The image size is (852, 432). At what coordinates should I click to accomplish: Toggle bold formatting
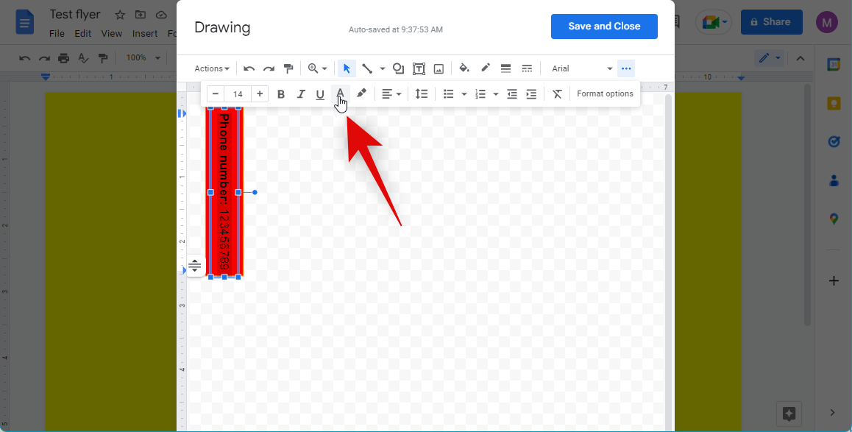click(x=281, y=93)
